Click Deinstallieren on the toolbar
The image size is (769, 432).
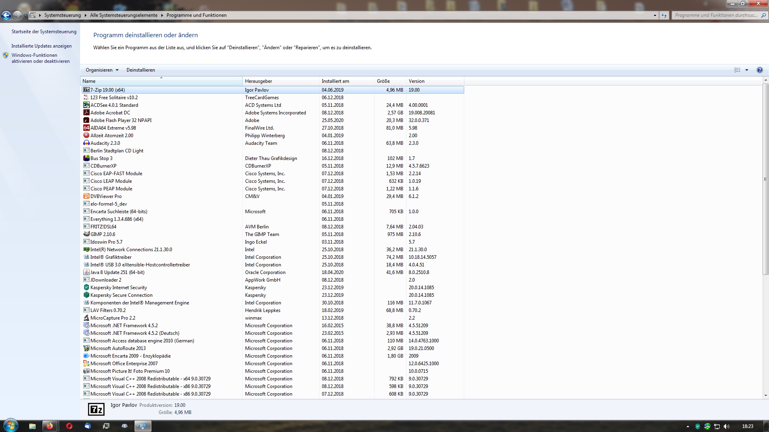(141, 70)
